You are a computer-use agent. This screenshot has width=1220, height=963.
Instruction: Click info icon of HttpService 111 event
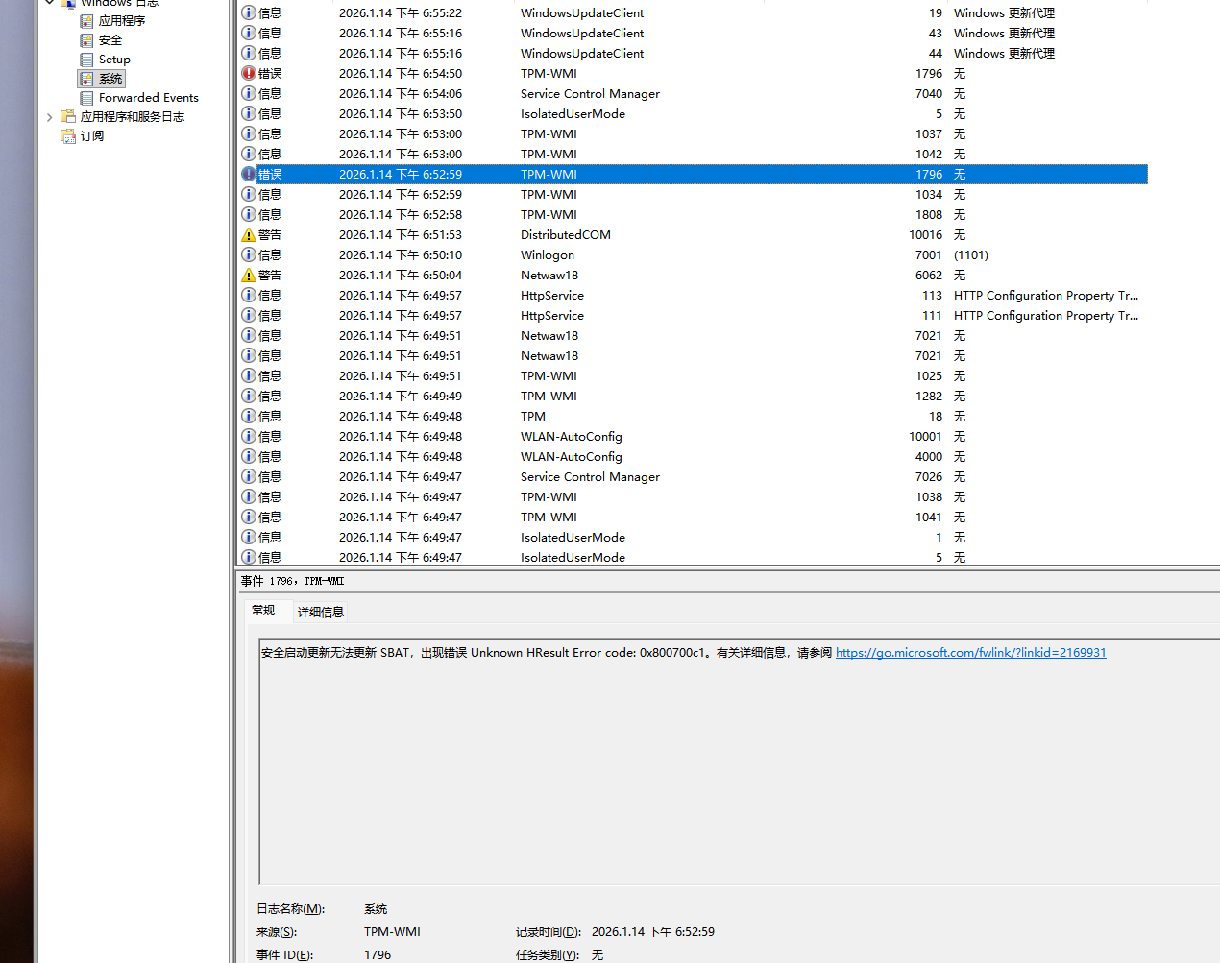click(249, 315)
